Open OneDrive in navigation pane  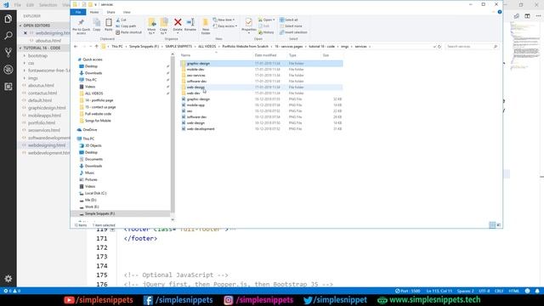90,130
